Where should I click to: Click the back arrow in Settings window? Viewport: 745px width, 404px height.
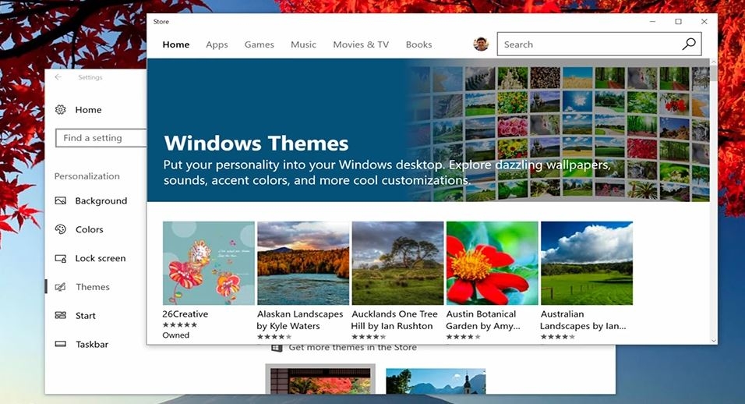pos(58,77)
